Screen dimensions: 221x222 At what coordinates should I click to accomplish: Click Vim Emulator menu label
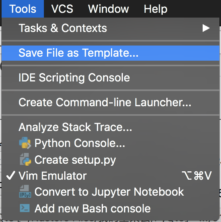(53, 176)
